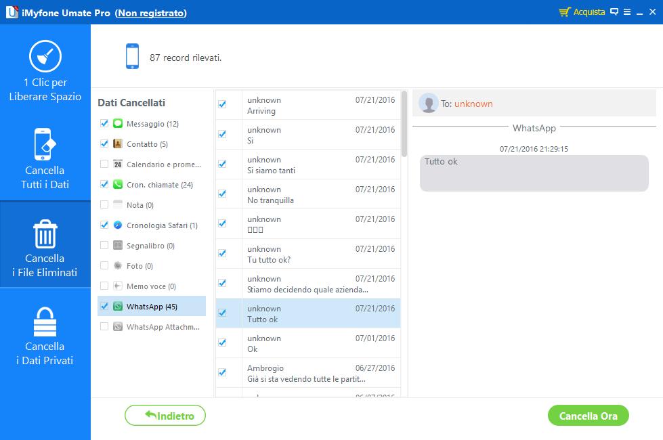The height and width of the screenshot is (440, 663).
Task: Select Cancella i File Eliminati trash icon
Action: [x=45, y=234]
